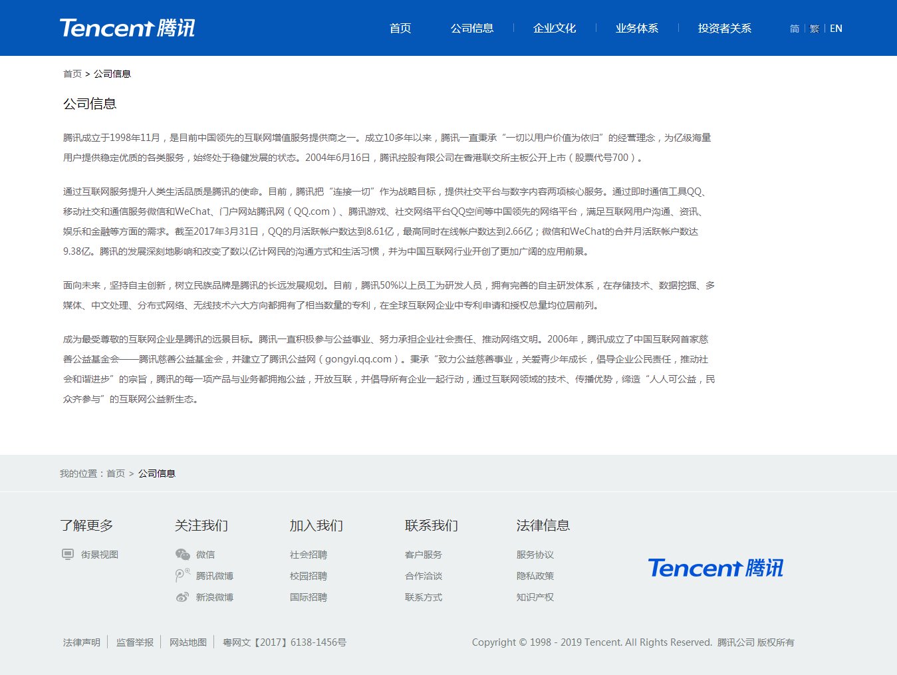The width and height of the screenshot is (897, 675).
Task: Open the 业务体系 navigation menu
Action: (637, 29)
